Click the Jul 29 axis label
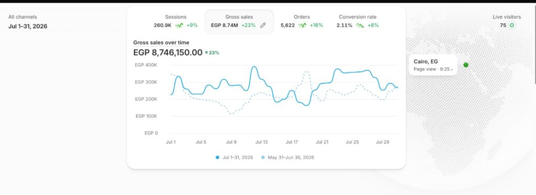 383,142
